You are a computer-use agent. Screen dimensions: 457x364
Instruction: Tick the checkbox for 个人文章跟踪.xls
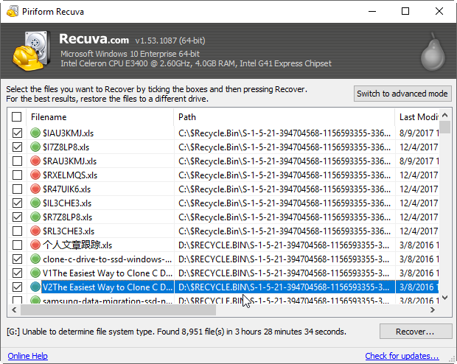click(x=17, y=245)
